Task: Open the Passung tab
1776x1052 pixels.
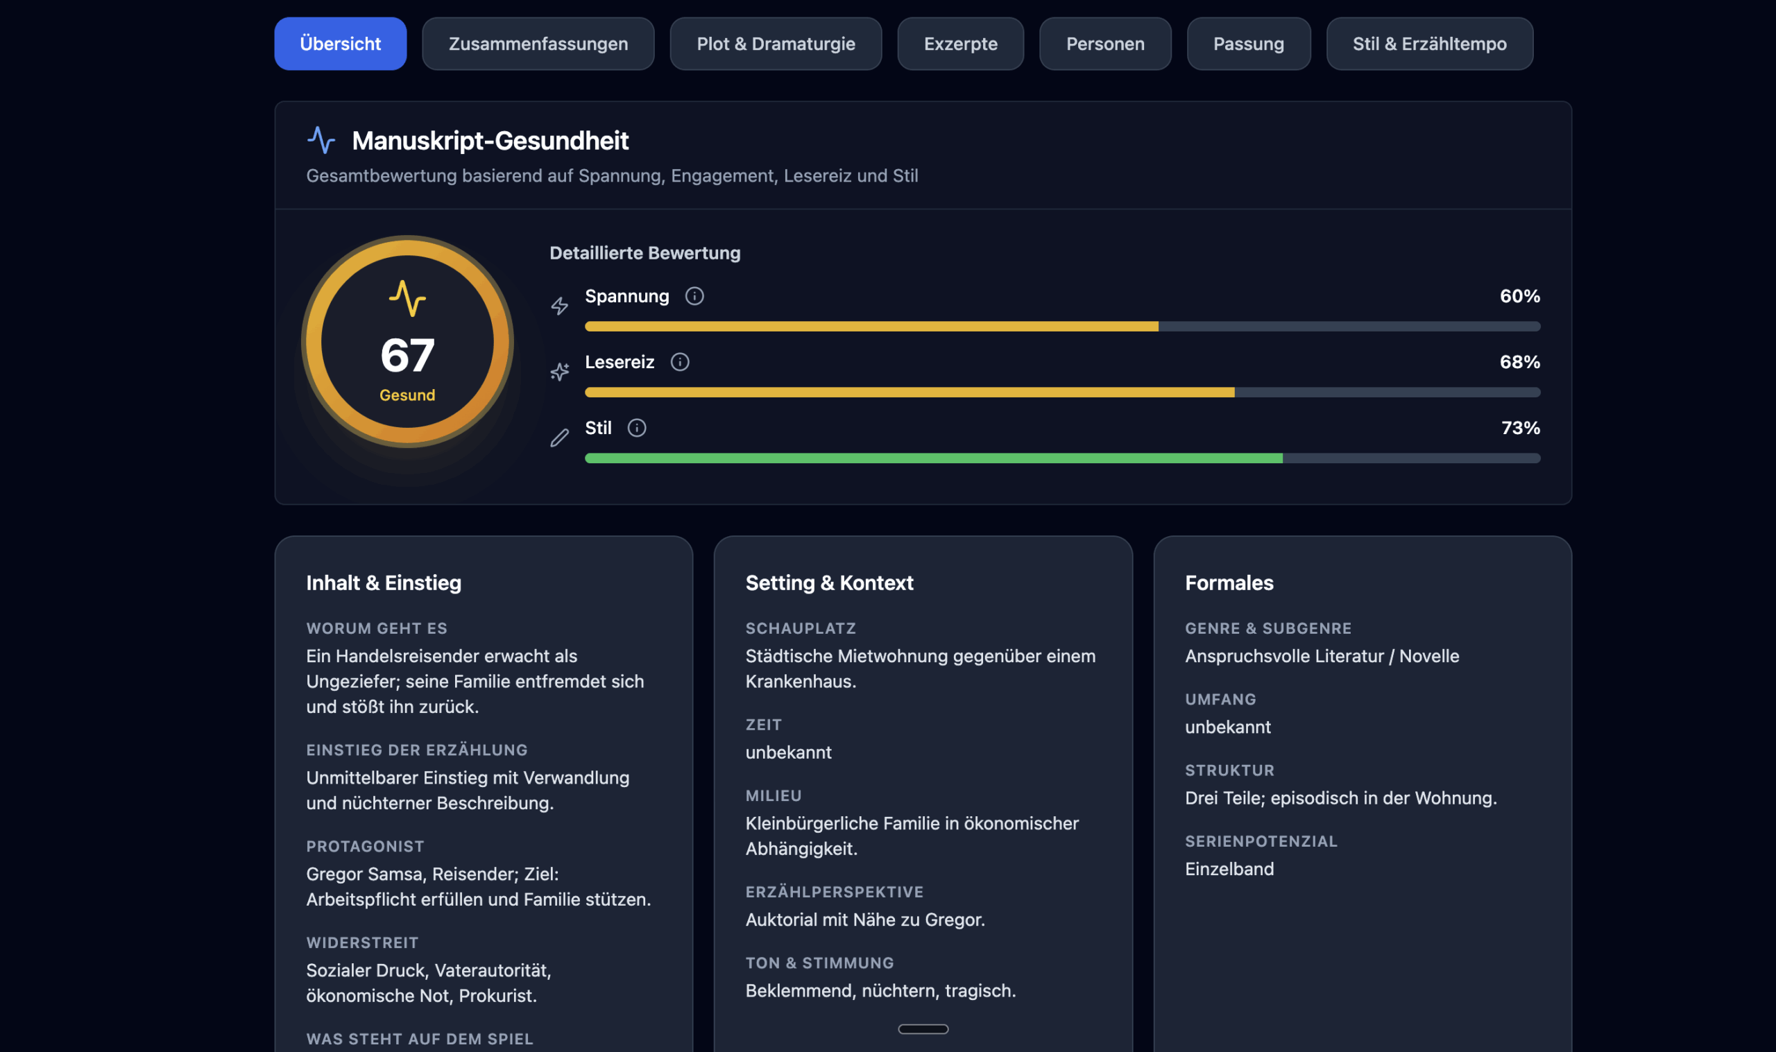Action: pos(1248,44)
